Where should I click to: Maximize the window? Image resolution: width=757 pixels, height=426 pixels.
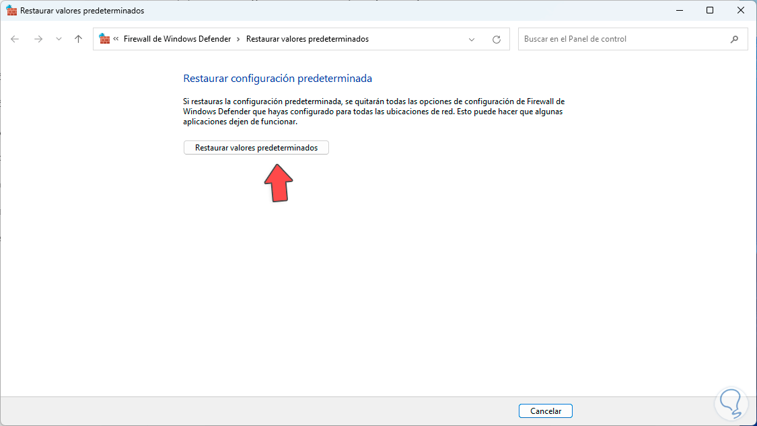click(710, 10)
